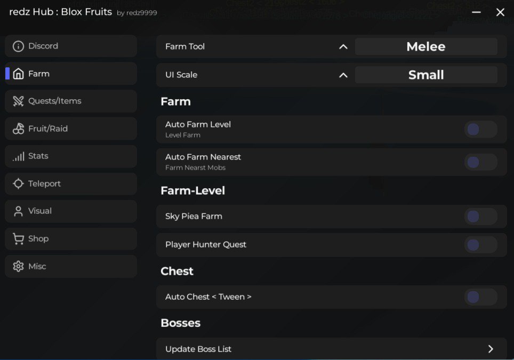Click the crossed swords Quests/Items icon
514x360 pixels.
(x=19, y=101)
